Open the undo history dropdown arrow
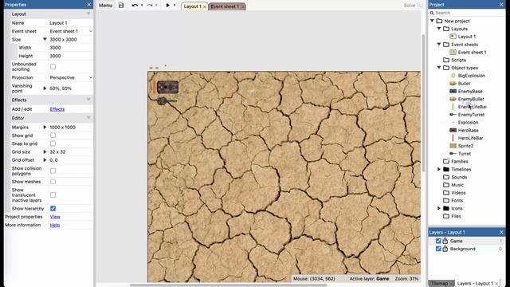Screen dimensions: 510x287 pyautogui.click(x=142, y=6)
